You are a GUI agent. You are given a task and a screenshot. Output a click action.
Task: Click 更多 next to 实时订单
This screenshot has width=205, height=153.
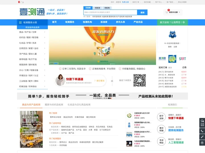click(x=170, y=68)
